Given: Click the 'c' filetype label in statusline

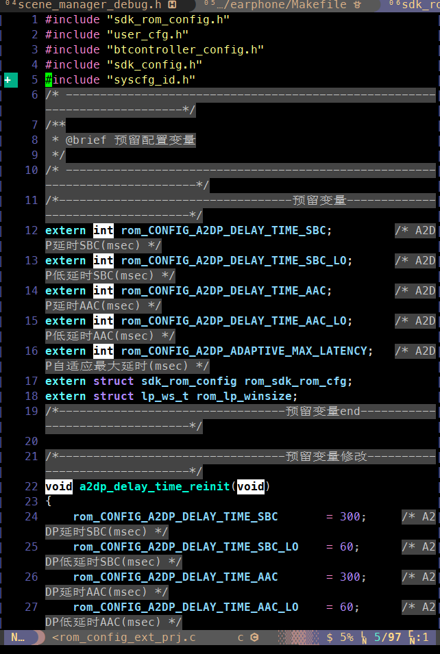Looking at the screenshot, I should [241, 638].
